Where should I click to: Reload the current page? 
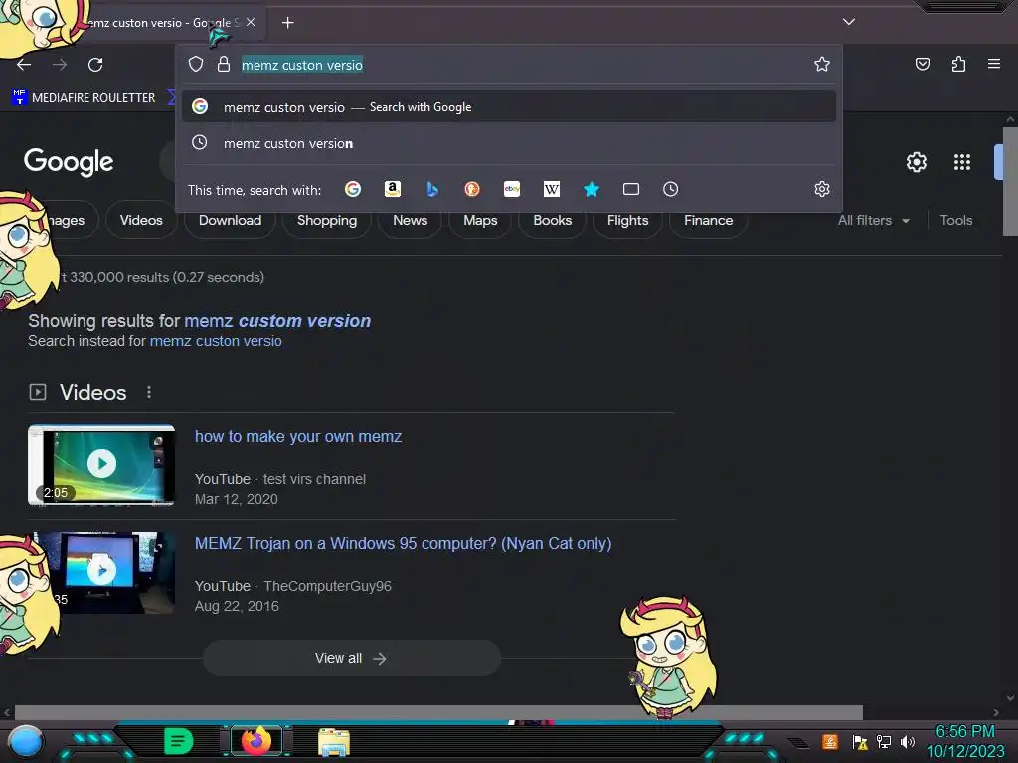click(95, 65)
